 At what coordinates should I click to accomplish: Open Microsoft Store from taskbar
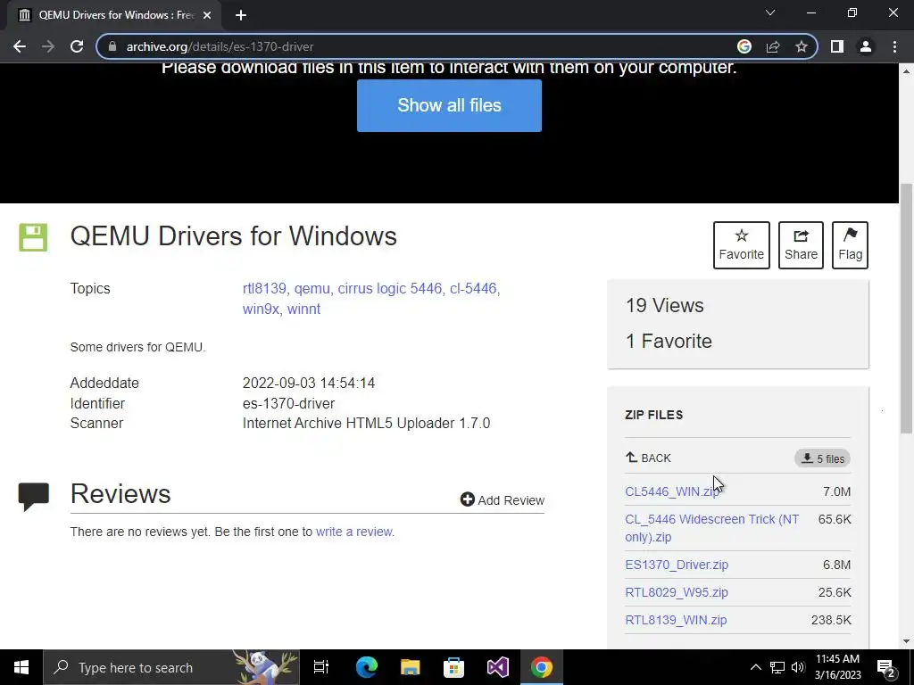coord(454,667)
